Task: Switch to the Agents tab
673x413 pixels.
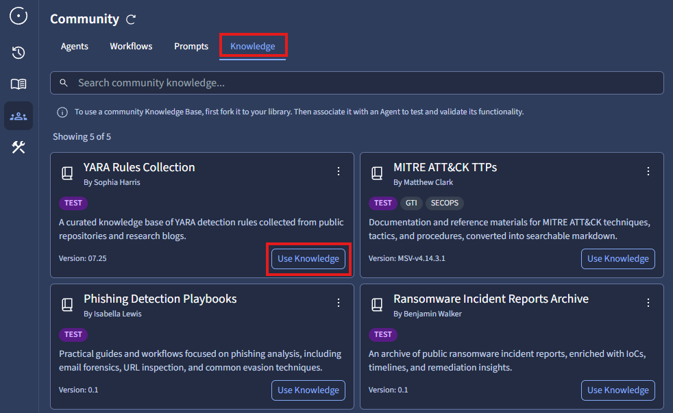Action: point(75,47)
